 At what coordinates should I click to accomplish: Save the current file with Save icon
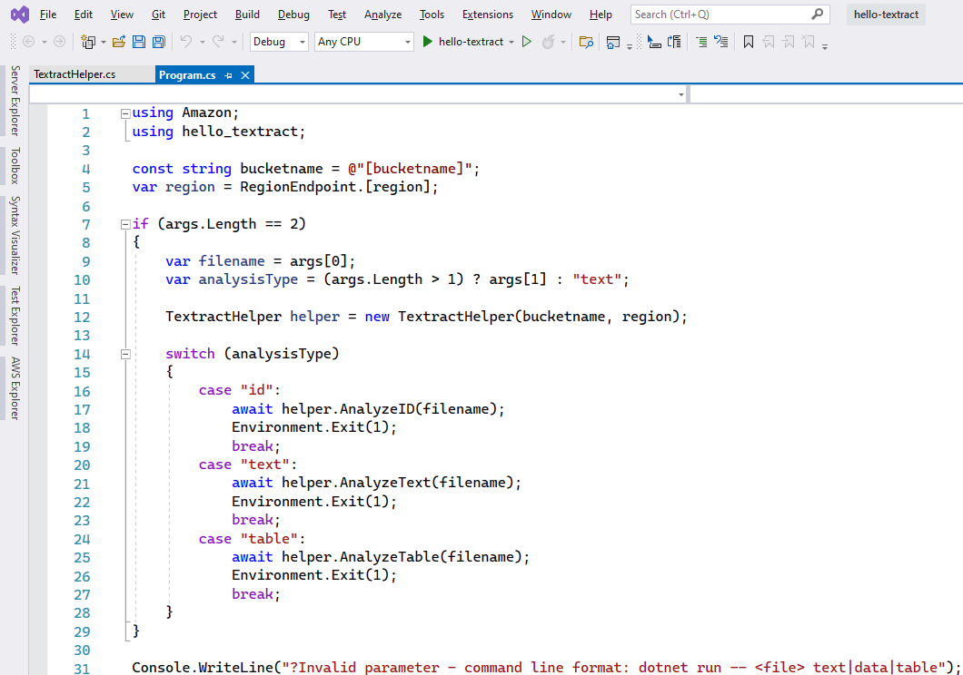[139, 42]
